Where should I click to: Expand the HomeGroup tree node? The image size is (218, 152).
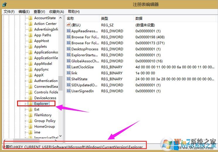pyautogui.click(x=25, y=127)
